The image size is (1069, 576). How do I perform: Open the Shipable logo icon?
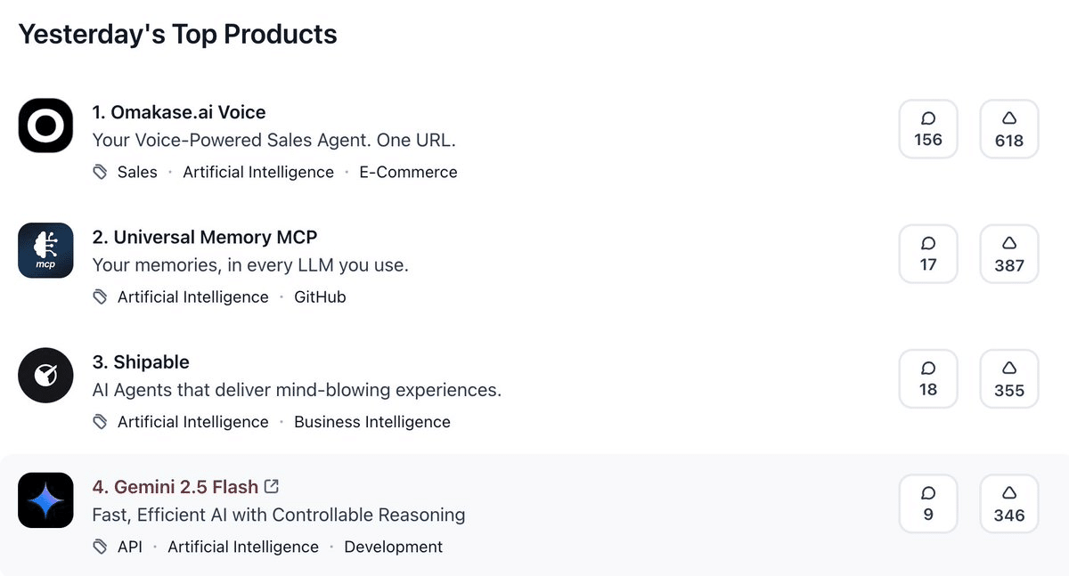(x=45, y=375)
